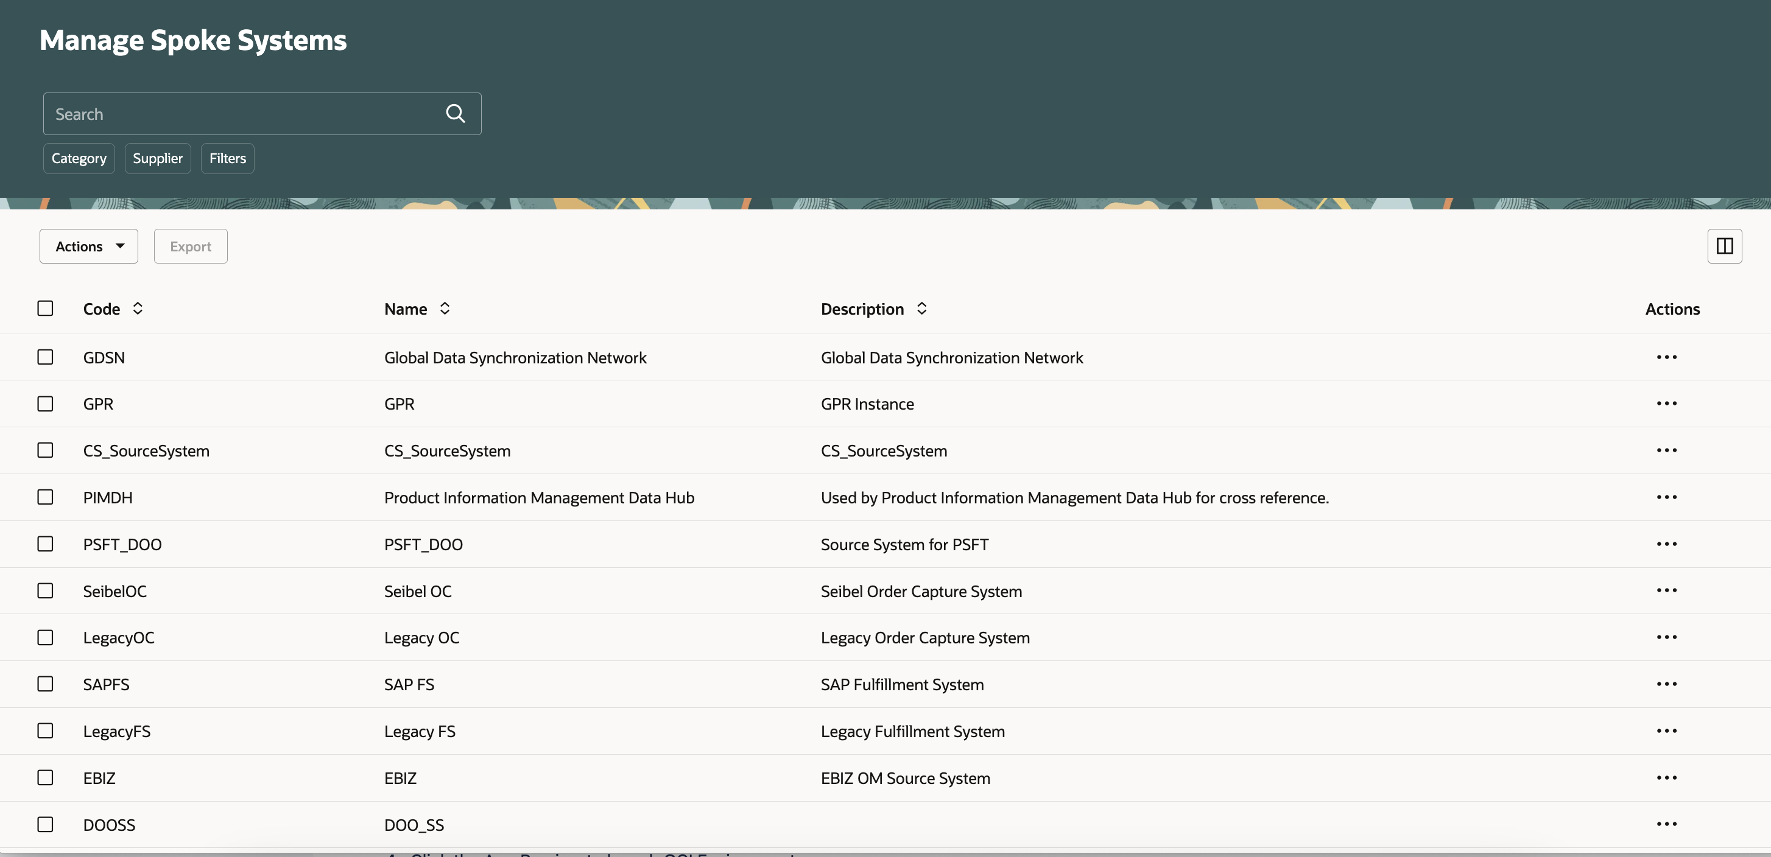
Task: Click three-dot actions for SeibelOC row
Action: click(x=1666, y=591)
